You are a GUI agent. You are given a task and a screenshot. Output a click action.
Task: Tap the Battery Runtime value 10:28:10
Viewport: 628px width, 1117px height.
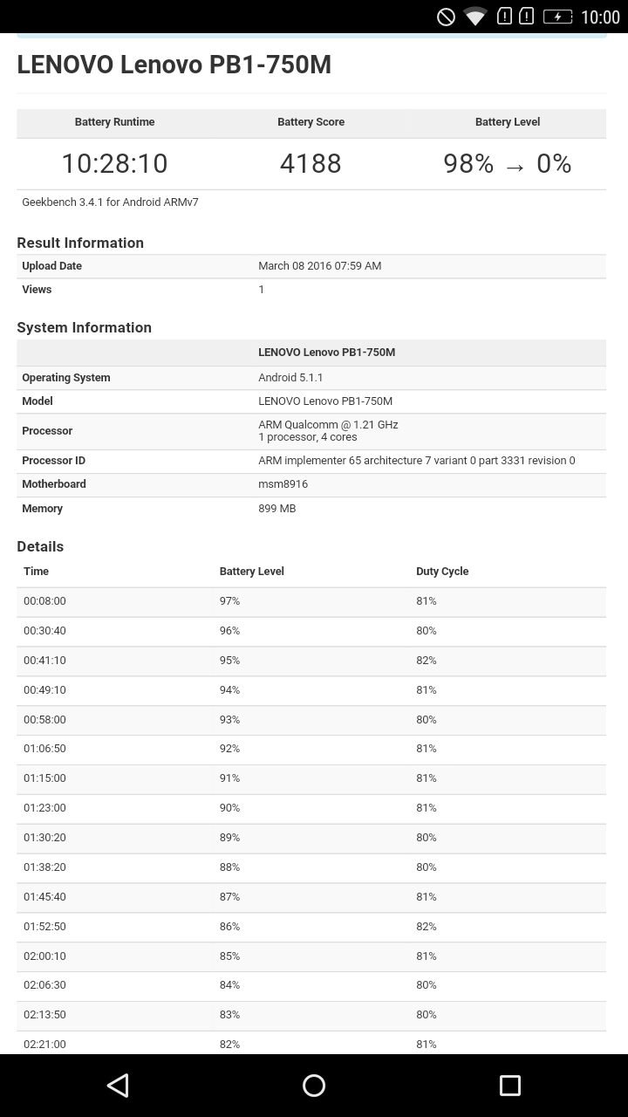(x=114, y=163)
